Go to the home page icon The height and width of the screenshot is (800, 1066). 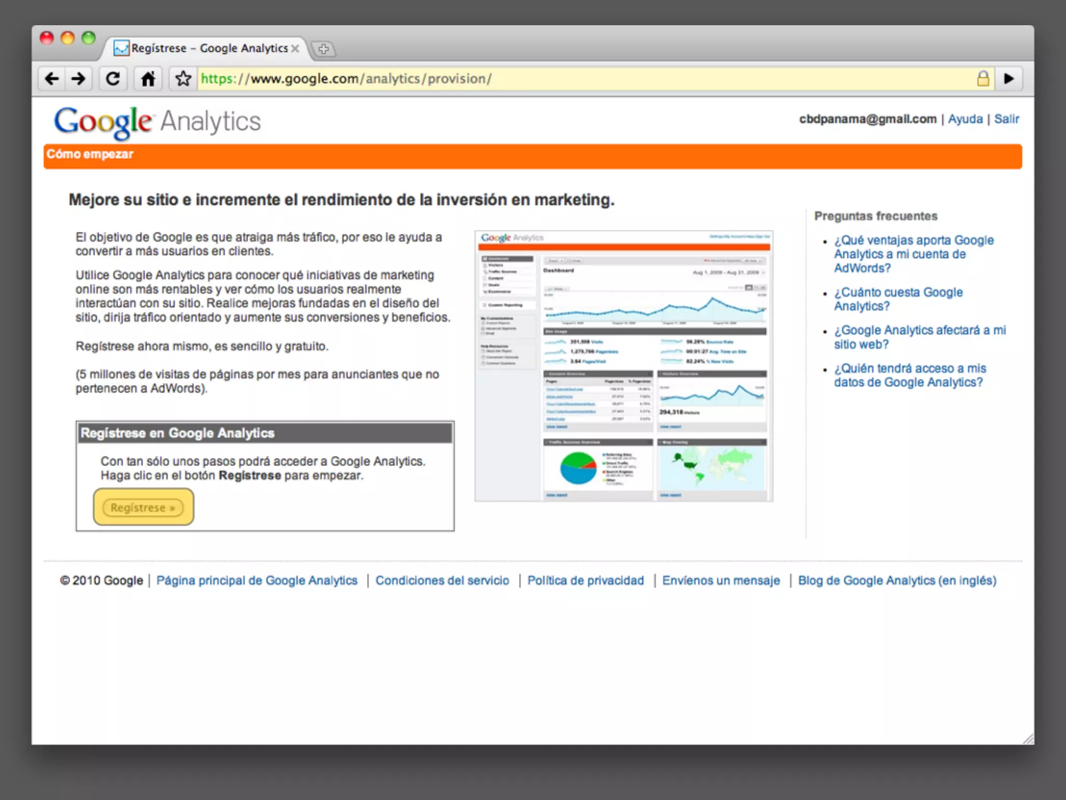pos(148,79)
